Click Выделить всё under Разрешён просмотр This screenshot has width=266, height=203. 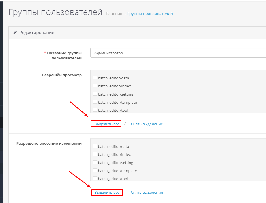[x=107, y=124]
